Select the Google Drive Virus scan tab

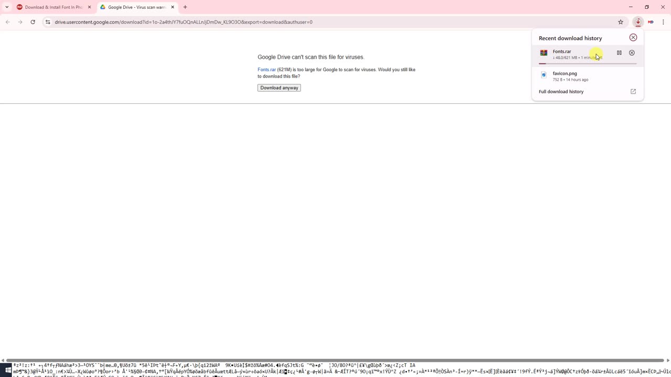coord(137,7)
